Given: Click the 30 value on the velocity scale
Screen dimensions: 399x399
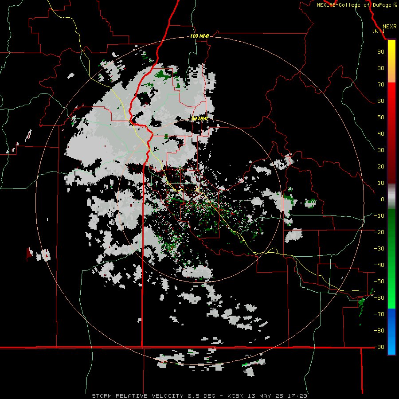Looking at the screenshot, I should point(381,150).
